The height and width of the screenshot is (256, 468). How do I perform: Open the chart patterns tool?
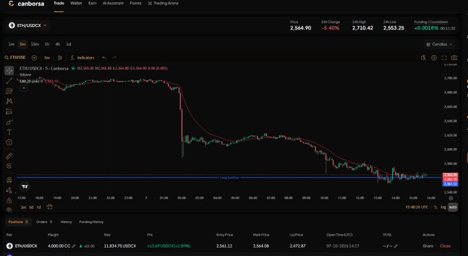tap(9, 101)
